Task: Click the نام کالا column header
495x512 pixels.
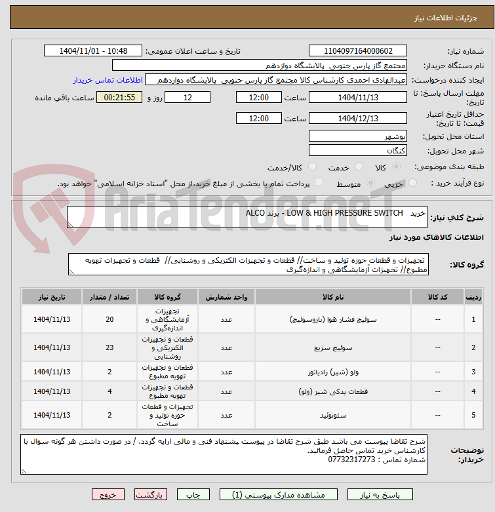Action: point(332,297)
